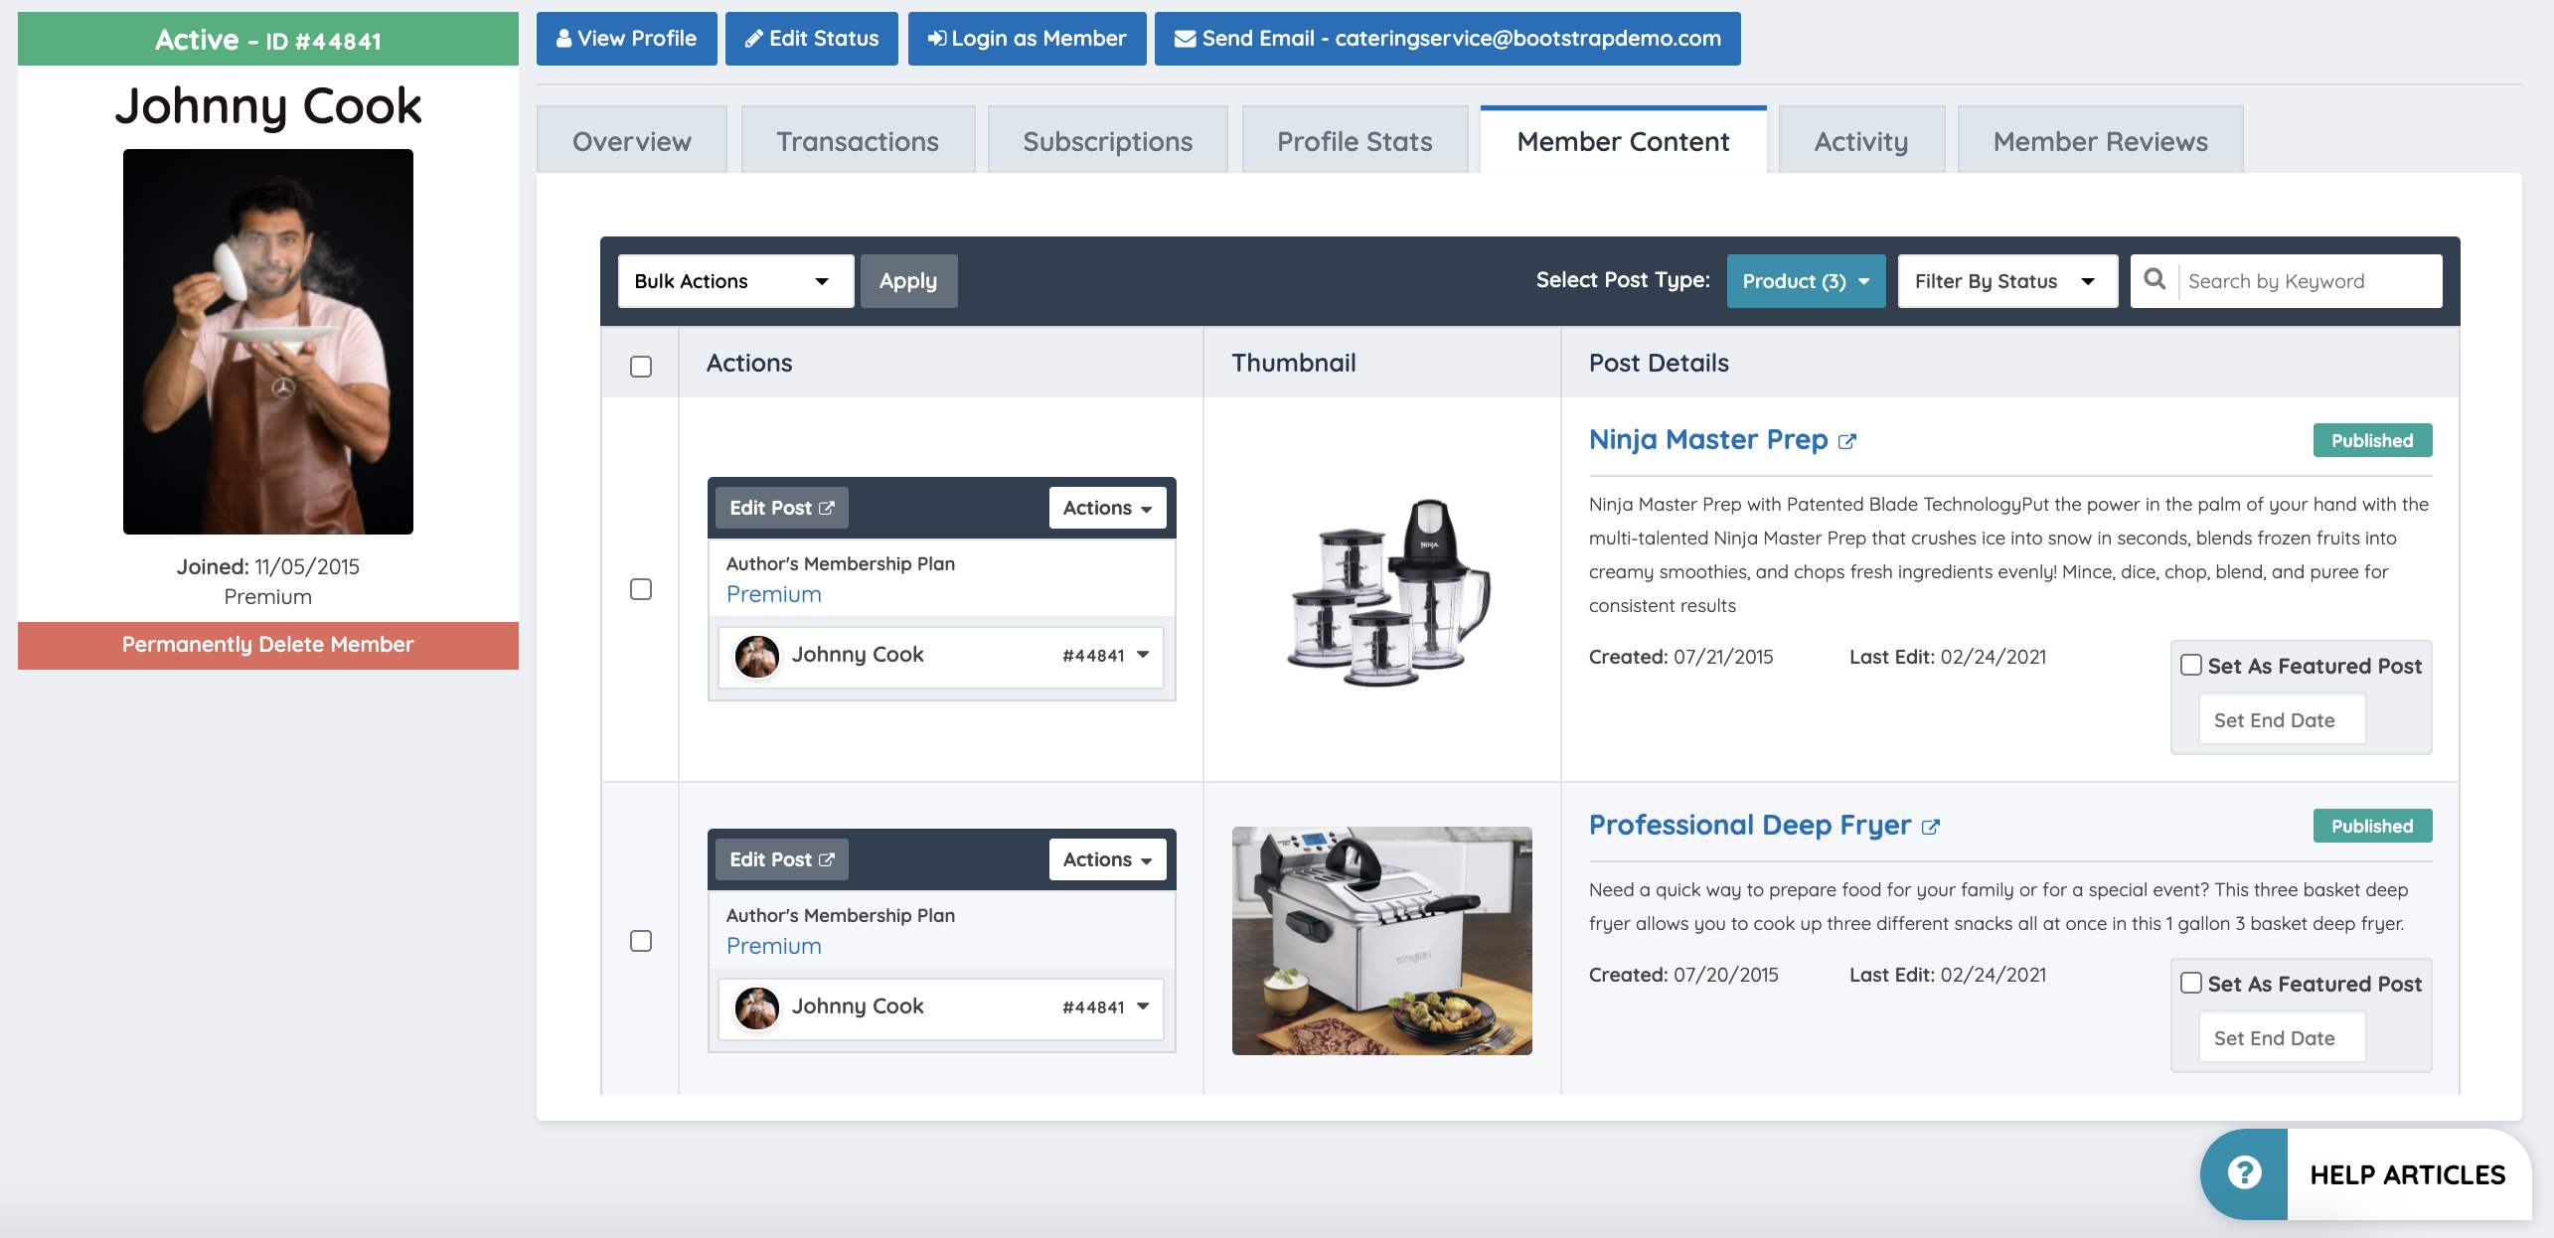Open external link icon beside Ninja Master Prep
Viewport: 2554px width, 1238px height.
pyautogui.click(x=1846, y=441)
